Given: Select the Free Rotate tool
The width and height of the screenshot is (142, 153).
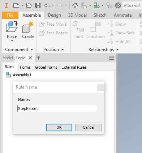Looking at the screenshot, I should click(x=53, y=33).
